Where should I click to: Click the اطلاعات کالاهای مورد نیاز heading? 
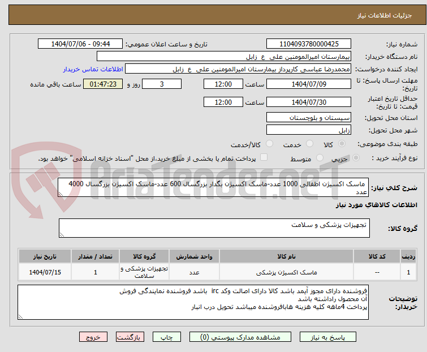tap(376, 205)
